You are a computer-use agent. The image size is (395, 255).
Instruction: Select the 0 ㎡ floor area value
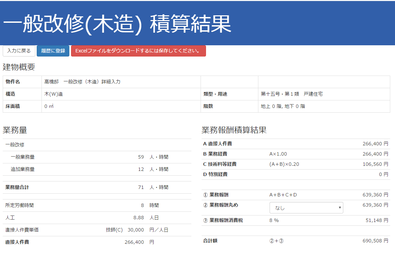49,106
